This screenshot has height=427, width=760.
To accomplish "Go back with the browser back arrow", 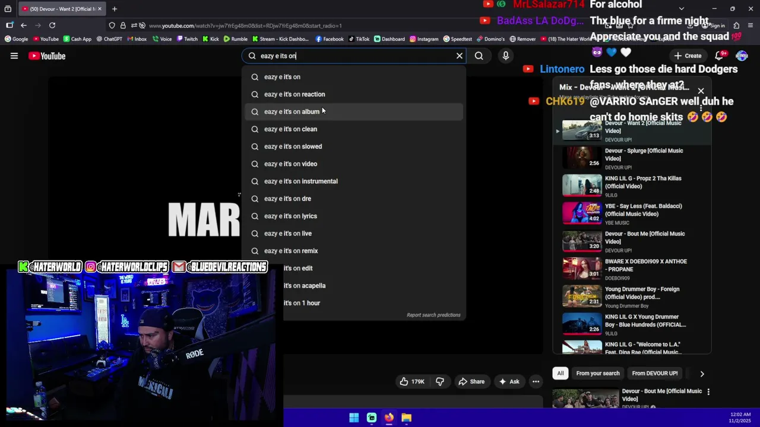I will 23,26.
